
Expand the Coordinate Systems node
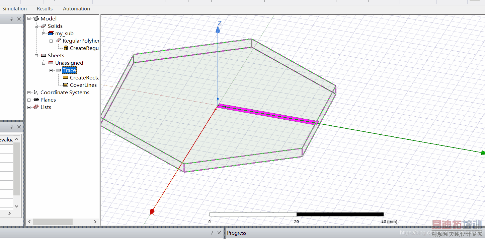pyautogui.click(x=29, y=92)
